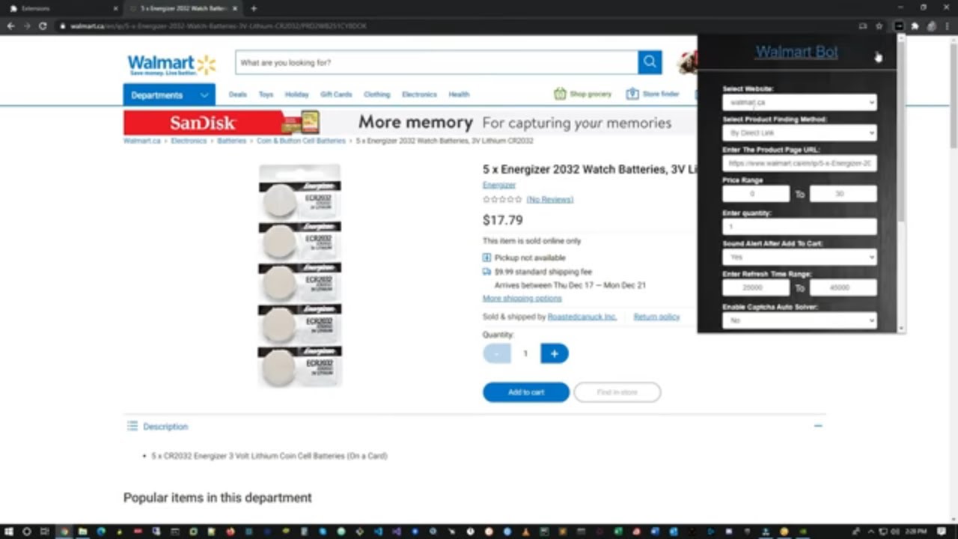Open the Extensions puzzle piece menu
This screenshot has width=958, height=539.
tap(915, 26)
